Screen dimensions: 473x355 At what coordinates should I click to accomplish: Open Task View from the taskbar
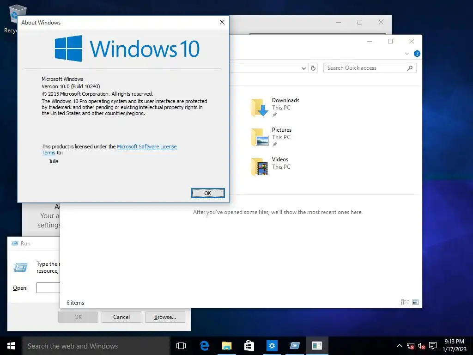coord(181,346)
